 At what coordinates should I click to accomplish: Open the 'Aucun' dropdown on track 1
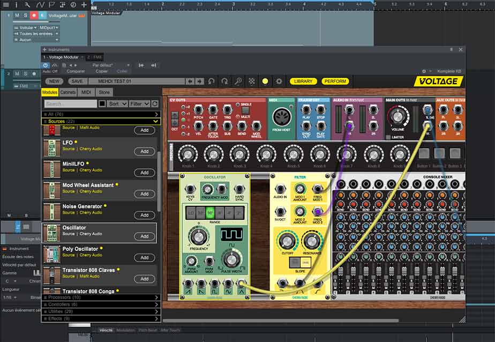click(x=36, y=40)
